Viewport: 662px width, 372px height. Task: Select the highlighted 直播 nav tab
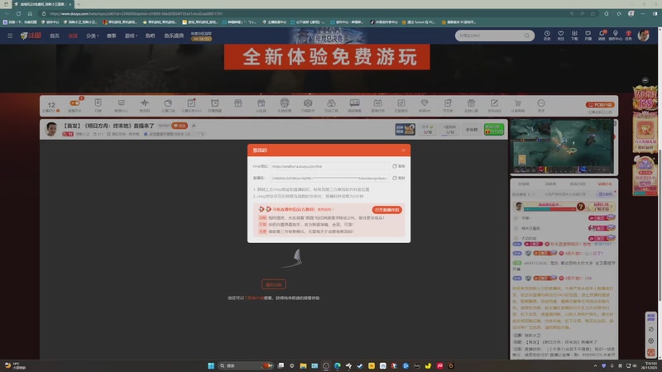(73, 36)
